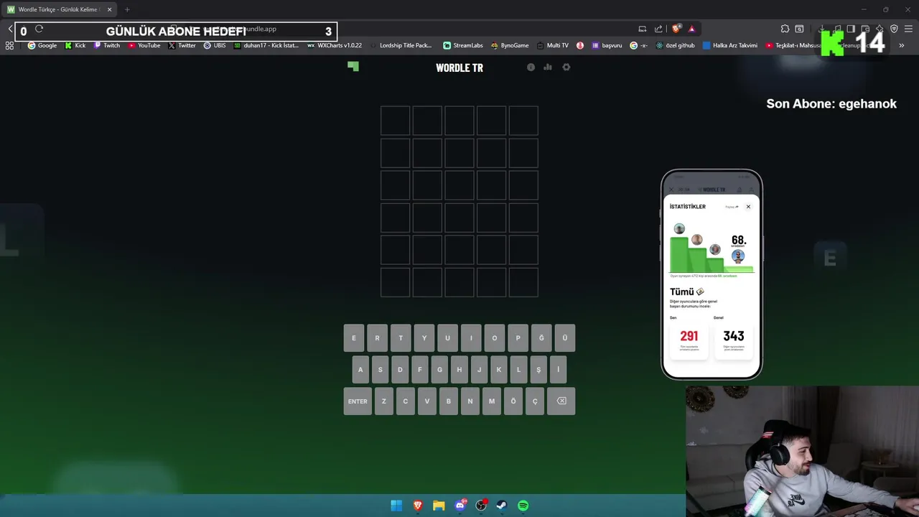Screen dimensions: 919x517
Task: Open the Halka Arz Takvimi bookmark
Action: [x=729, y=45]
